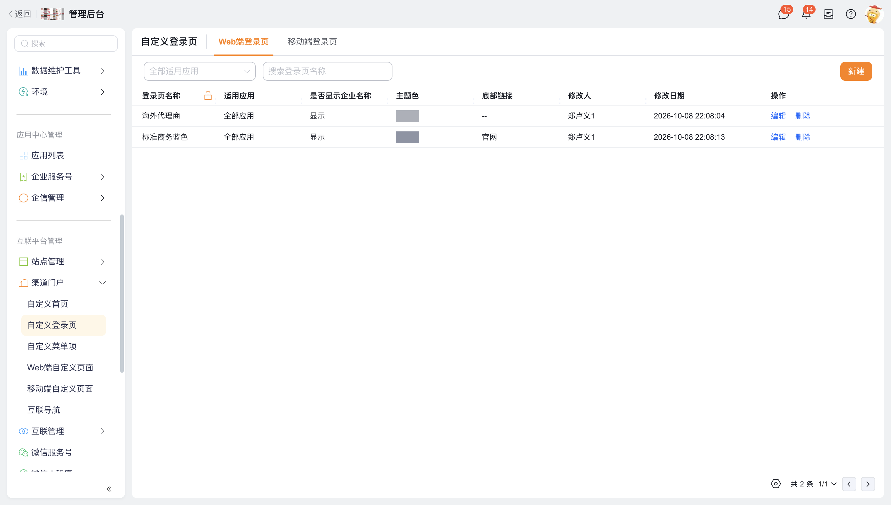
Task: Click theme color swatch for 标准商务蓝色
Action: pyautogui.click(x=407, y=137)
